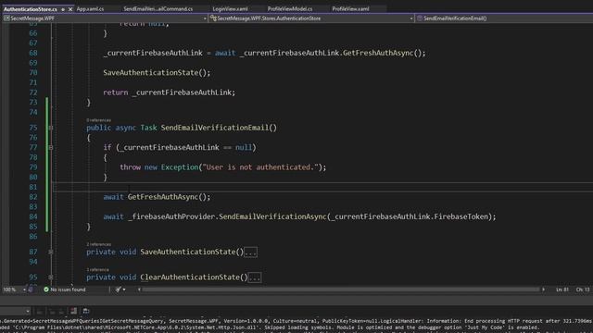
Task: Click SaveAuthenticationState(); on line 70
Action: pyautogui.click(x=157, y=72)
